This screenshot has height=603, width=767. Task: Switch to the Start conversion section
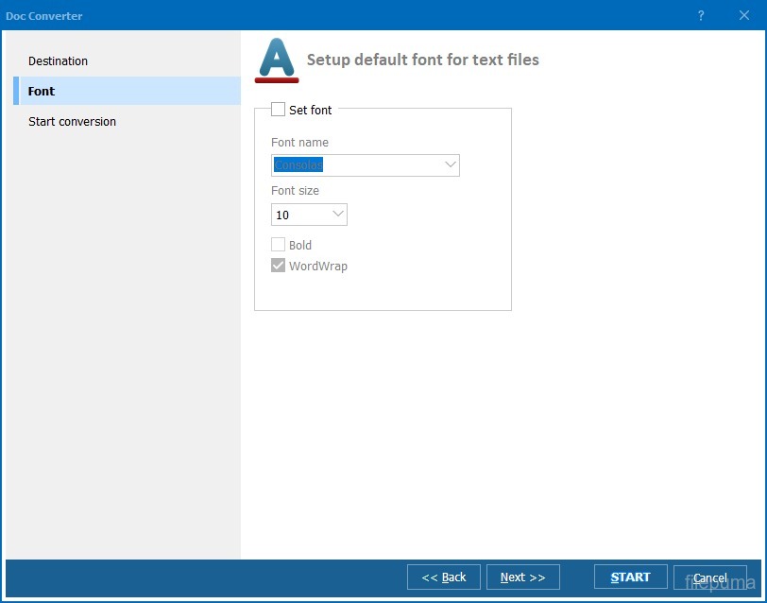[x=72, y=121]
